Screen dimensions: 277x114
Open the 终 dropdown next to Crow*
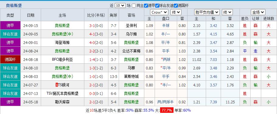[176, 12]
